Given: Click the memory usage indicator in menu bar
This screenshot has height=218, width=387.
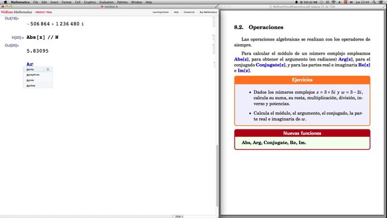Looking at the screenshot, I should point(309,2).
